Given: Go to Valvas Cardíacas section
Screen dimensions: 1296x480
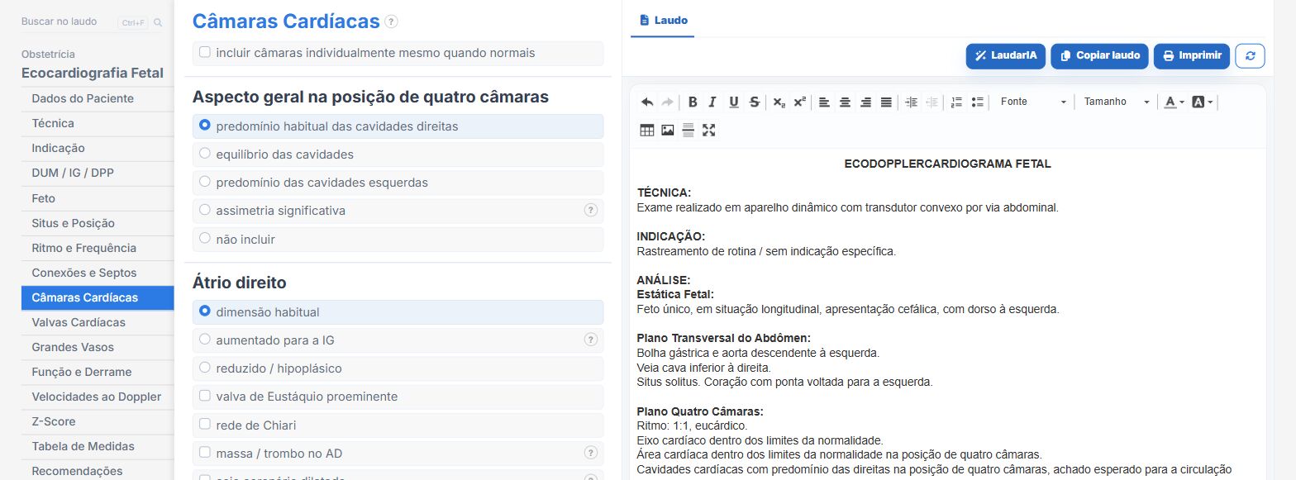Looking at the screenshot, I should click(98, 322).
